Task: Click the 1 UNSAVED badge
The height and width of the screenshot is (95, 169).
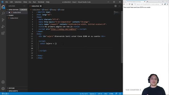Action: coord(23,10)
